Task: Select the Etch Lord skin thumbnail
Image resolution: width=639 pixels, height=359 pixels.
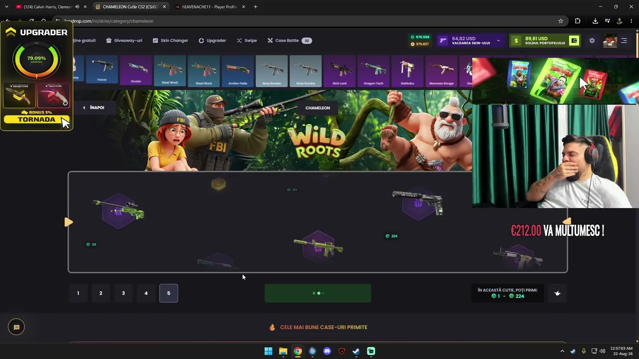Action: point(339,71)
